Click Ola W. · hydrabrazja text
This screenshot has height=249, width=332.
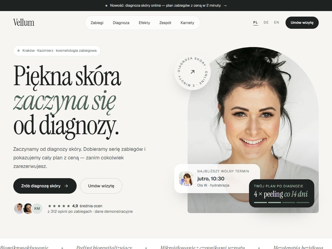[x=213, y=185]
